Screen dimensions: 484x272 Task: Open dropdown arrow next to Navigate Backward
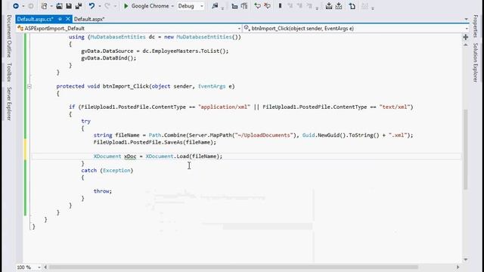pos(23,6)
